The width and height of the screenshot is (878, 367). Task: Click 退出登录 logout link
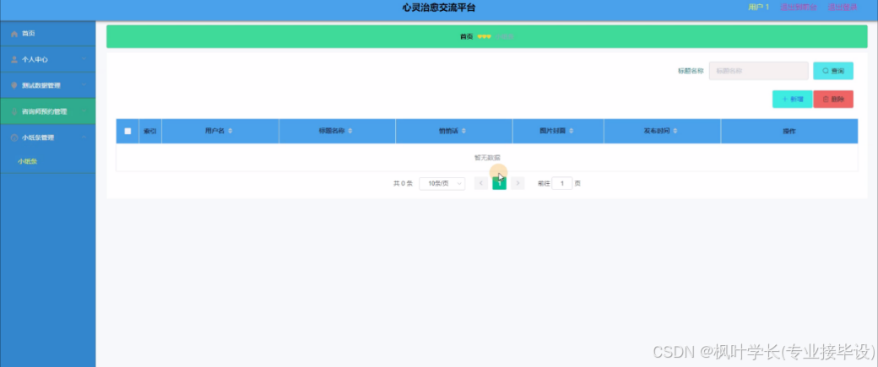click(x=843, y=8)
